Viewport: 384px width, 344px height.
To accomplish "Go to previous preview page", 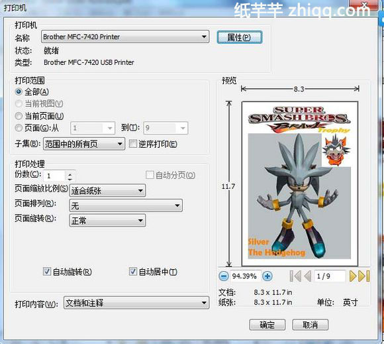I will click(308, 276).
